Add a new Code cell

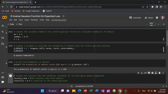tap(11, 24)
